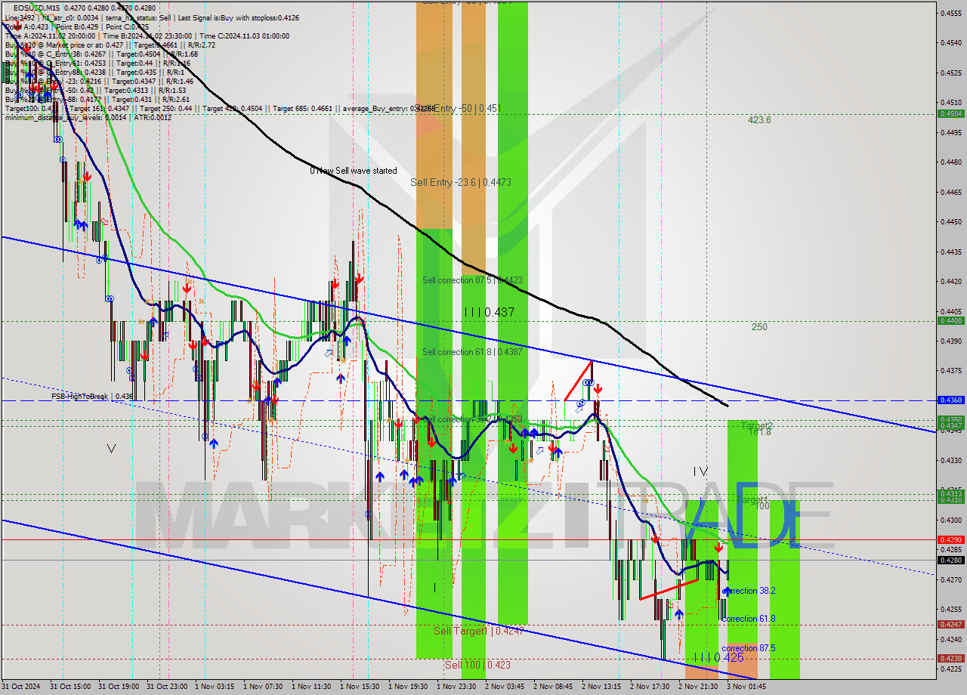
Task: Click the 'Sell correction 61.8 | 0.4387' label
Action: click(x=472, y=352)
